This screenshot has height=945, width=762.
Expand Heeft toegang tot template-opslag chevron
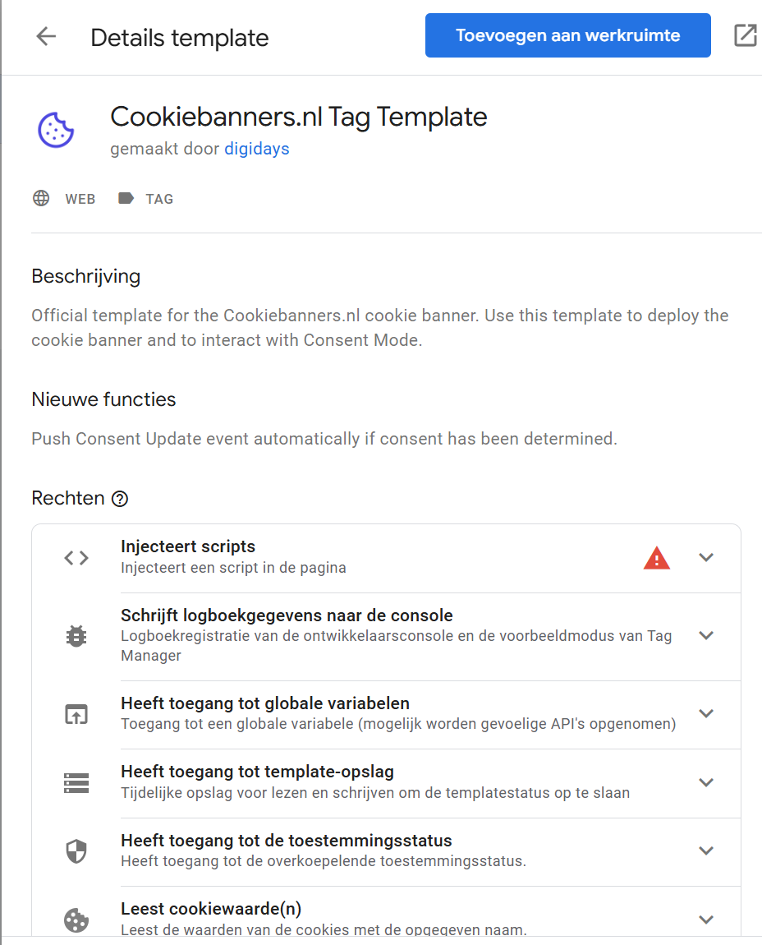706,782
